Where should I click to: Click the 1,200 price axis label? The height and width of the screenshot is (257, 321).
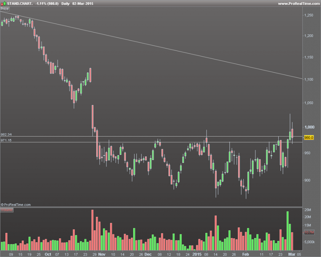tap(309, 36)
